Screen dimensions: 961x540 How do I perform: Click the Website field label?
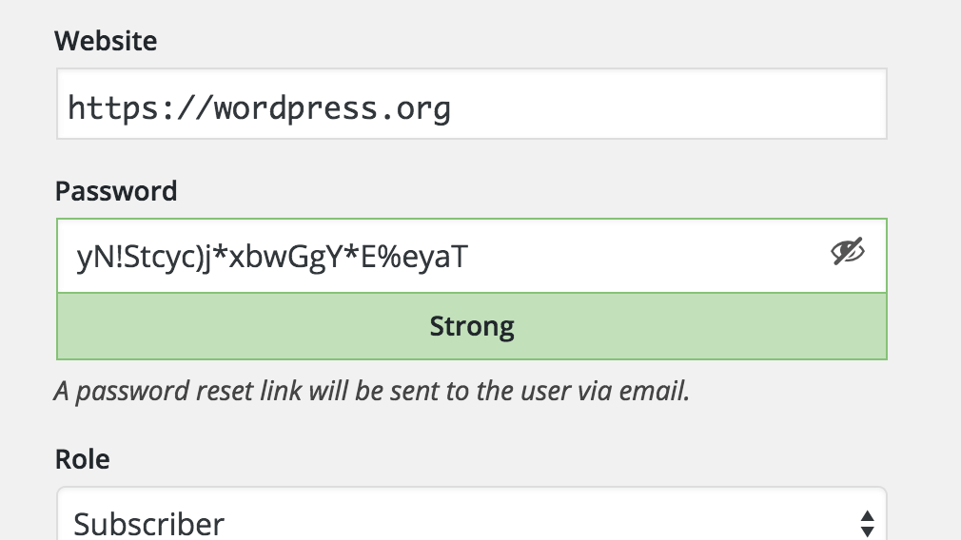(106, 41)
